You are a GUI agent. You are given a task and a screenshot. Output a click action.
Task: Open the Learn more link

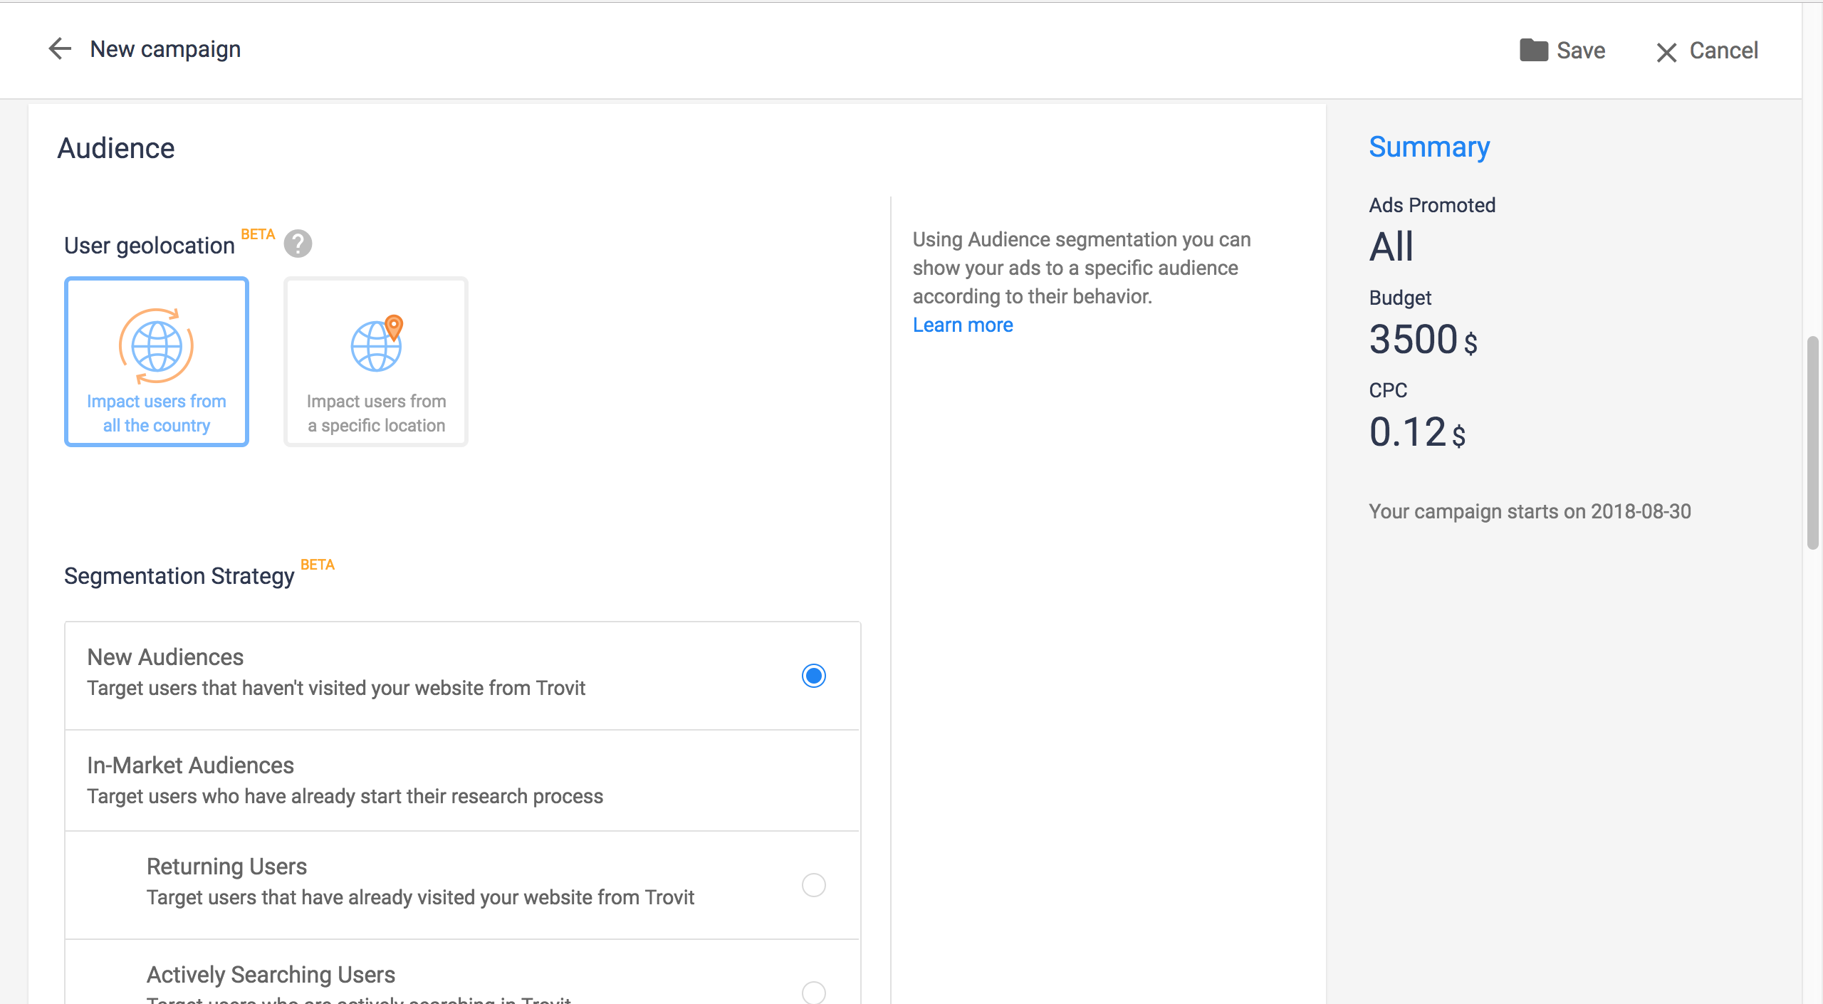[x=963, y=325]
